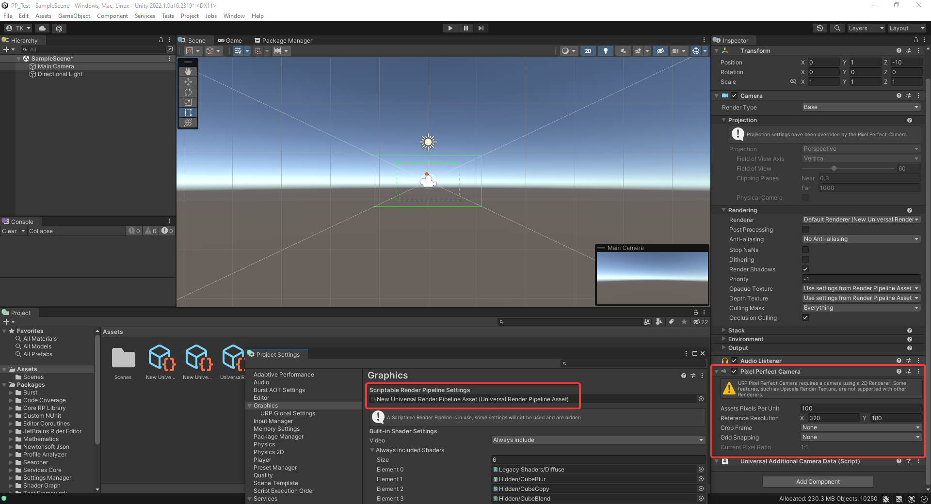Open scene camera settings icon

pos(675,51)
